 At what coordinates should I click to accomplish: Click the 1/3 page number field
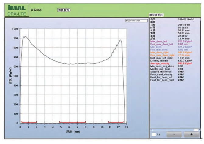[x=156, y=134]
